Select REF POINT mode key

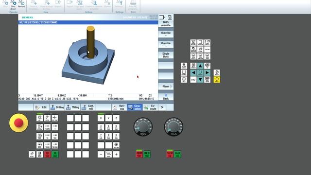(x=55, y=118)
